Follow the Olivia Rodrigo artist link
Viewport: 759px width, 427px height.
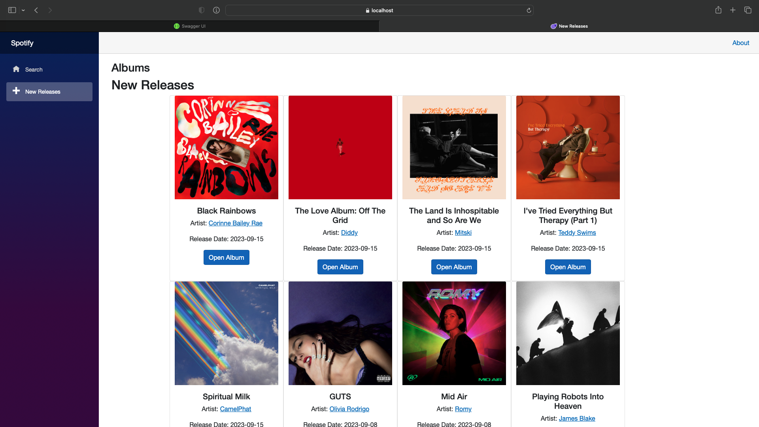pos(349,409)
